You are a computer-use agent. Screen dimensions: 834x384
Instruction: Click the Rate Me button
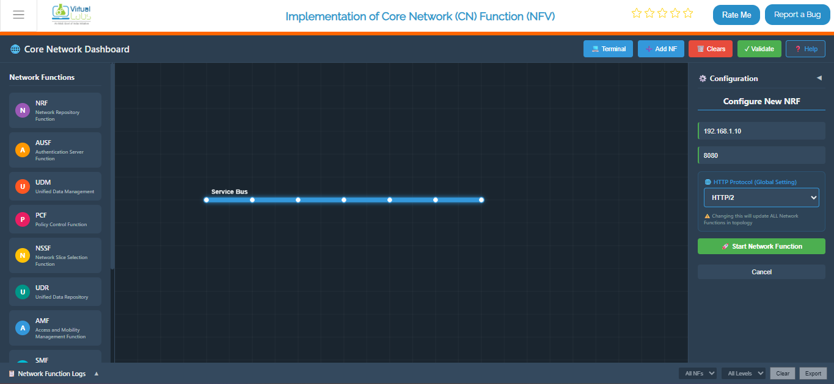(x=736, y=15)
